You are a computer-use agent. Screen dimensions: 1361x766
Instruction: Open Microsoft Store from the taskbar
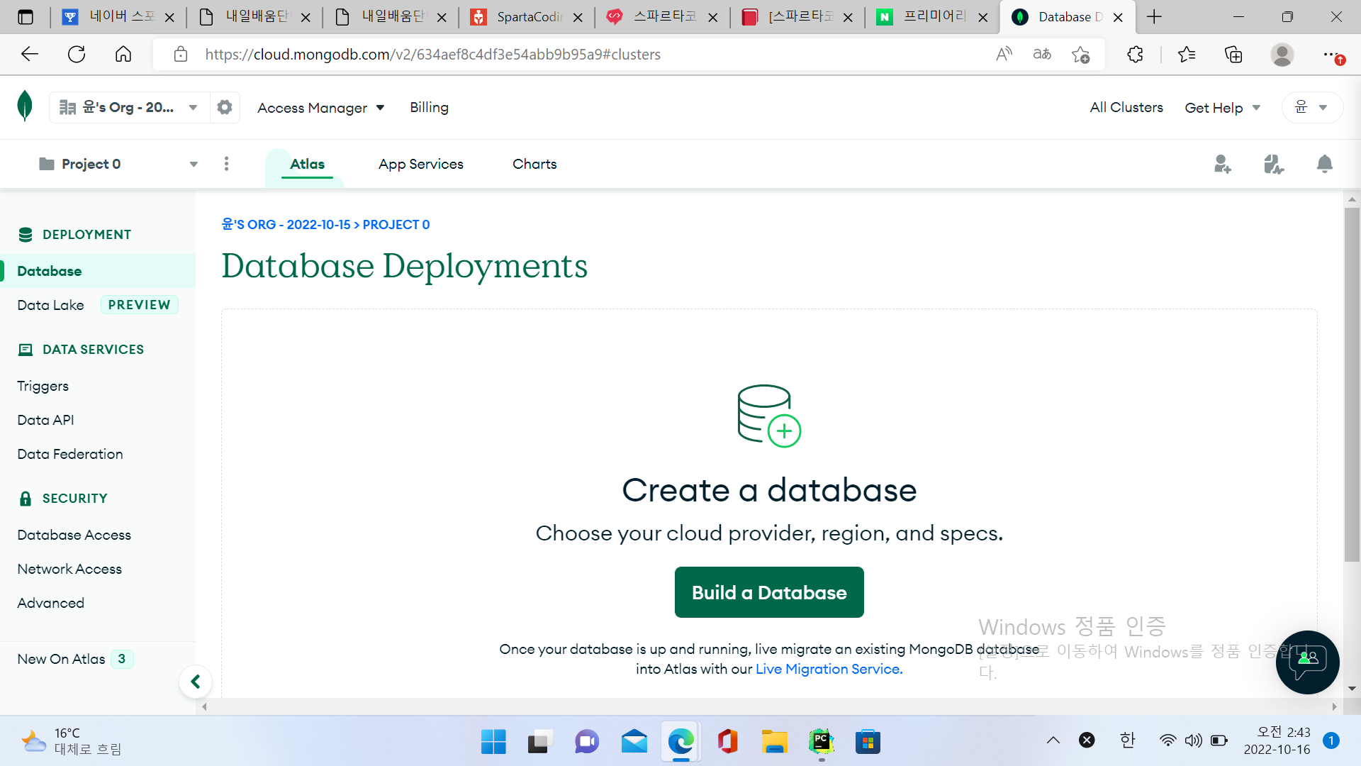(x=868, y=742)
